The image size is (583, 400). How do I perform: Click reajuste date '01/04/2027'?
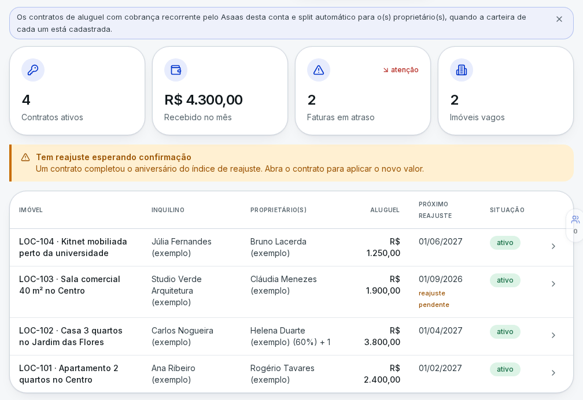441,331
